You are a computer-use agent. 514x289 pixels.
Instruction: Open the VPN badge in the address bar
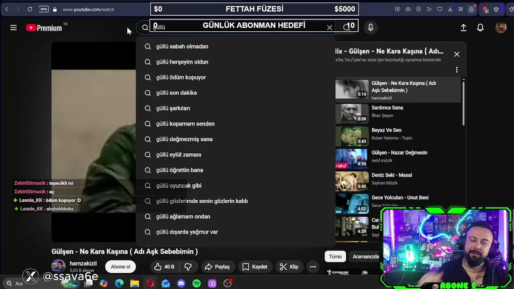coord(44,9)
